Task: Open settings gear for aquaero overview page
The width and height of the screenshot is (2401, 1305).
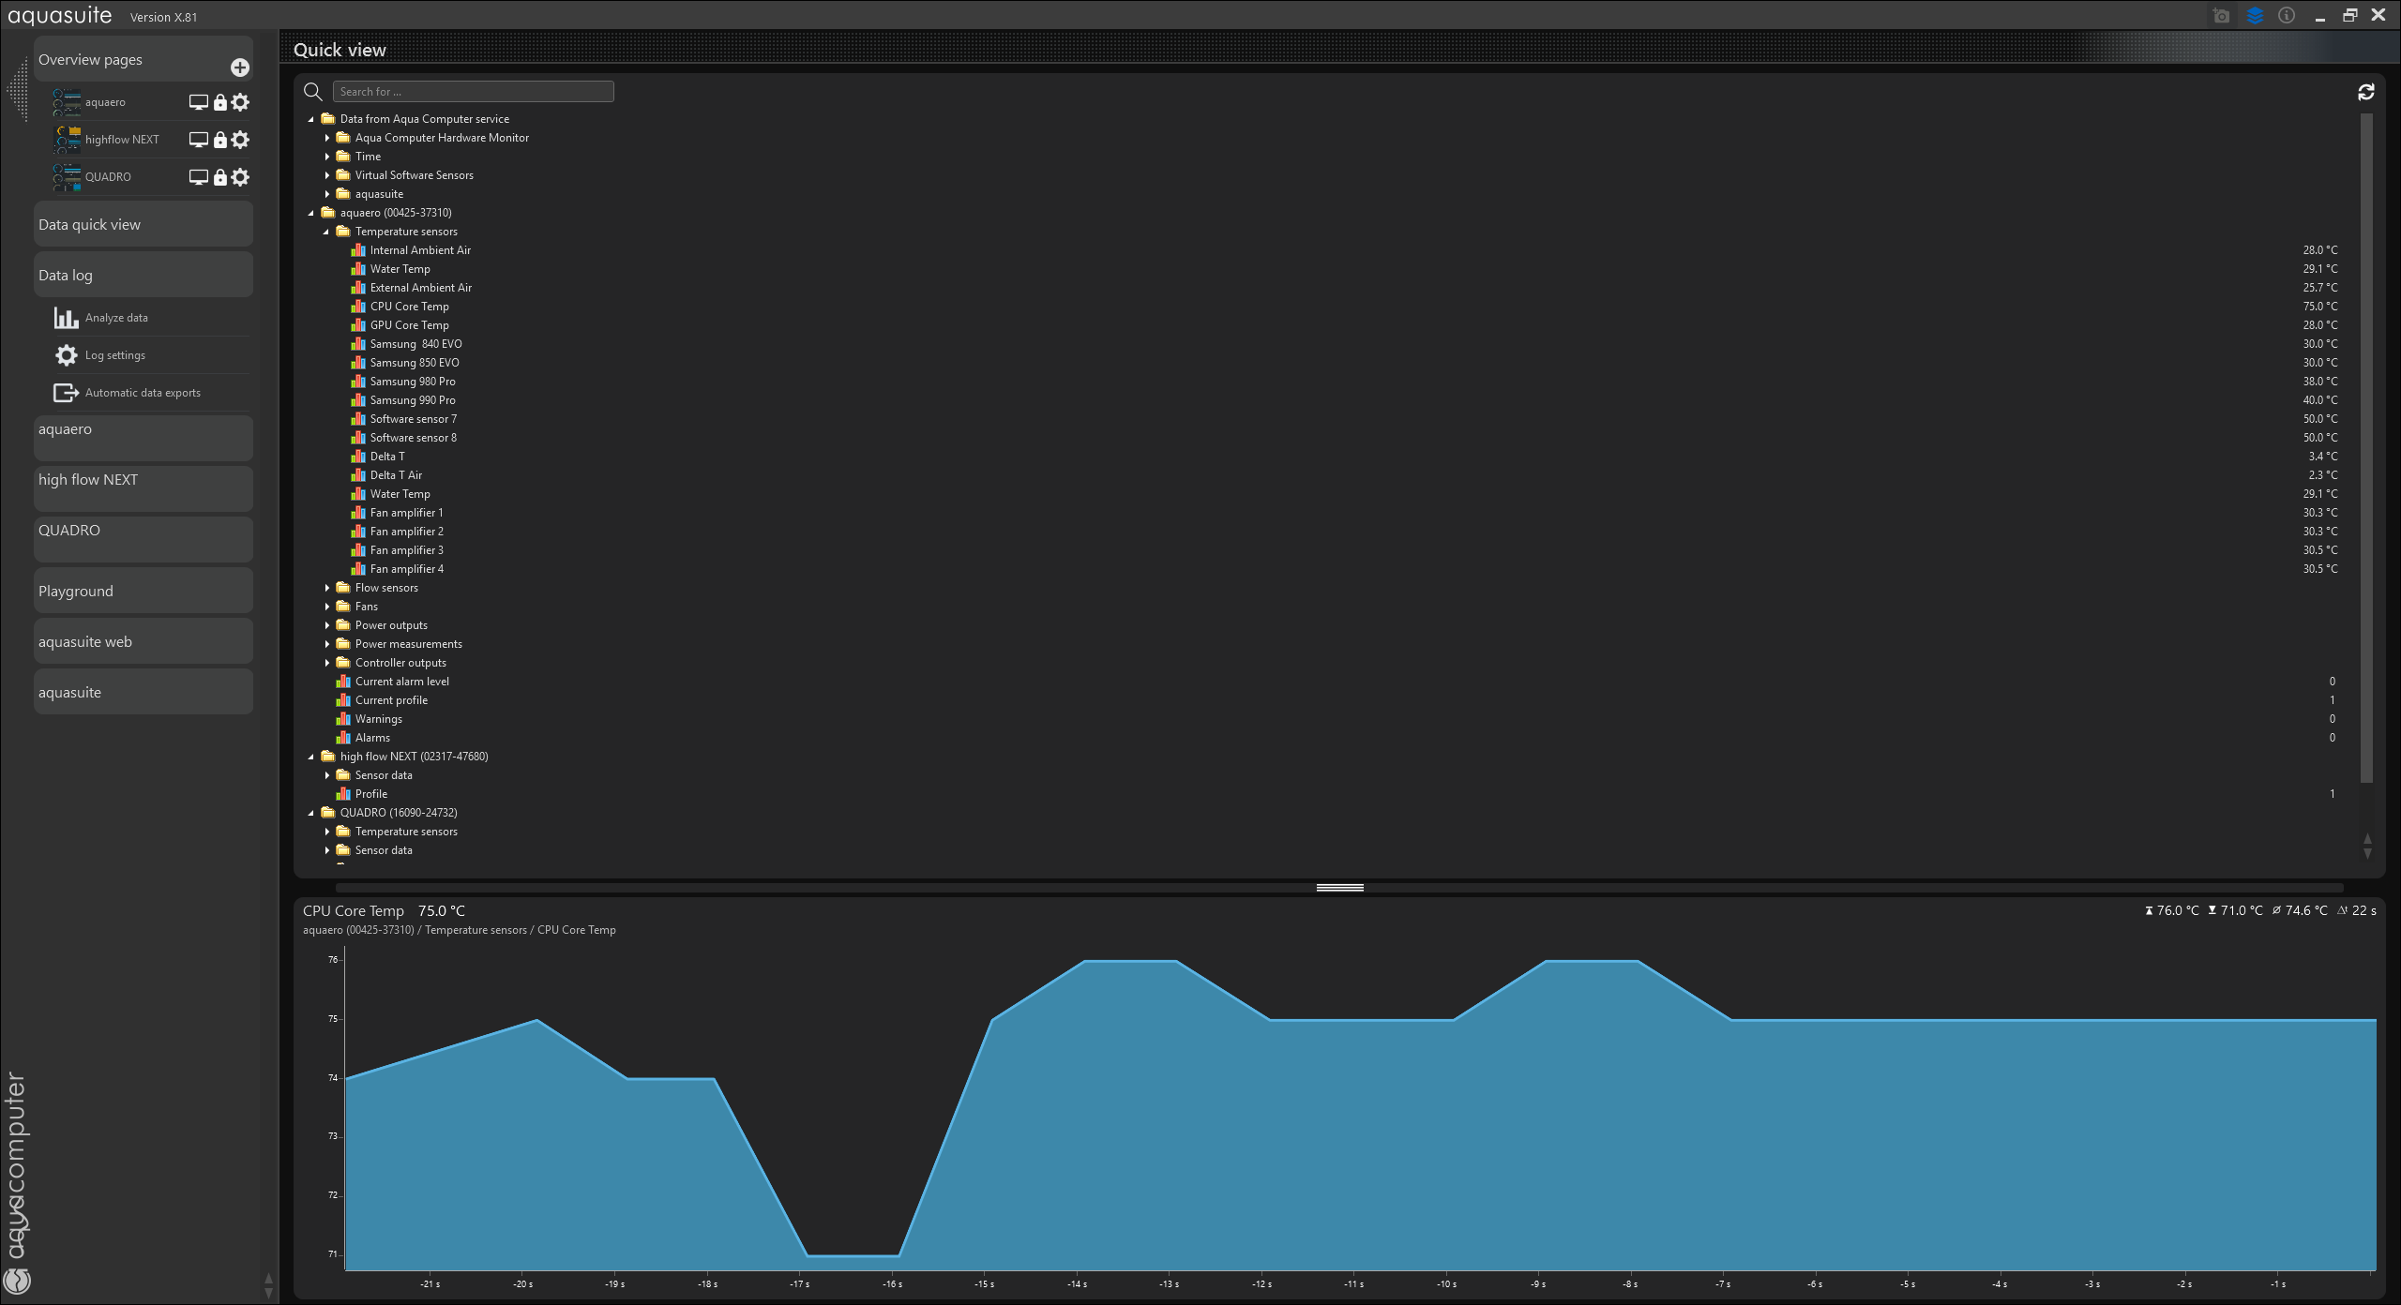Action: click(x=241, y=102)
